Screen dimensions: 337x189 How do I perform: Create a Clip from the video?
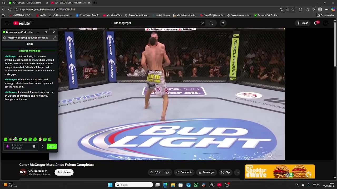pyautogui.click(x=225, y=172)
